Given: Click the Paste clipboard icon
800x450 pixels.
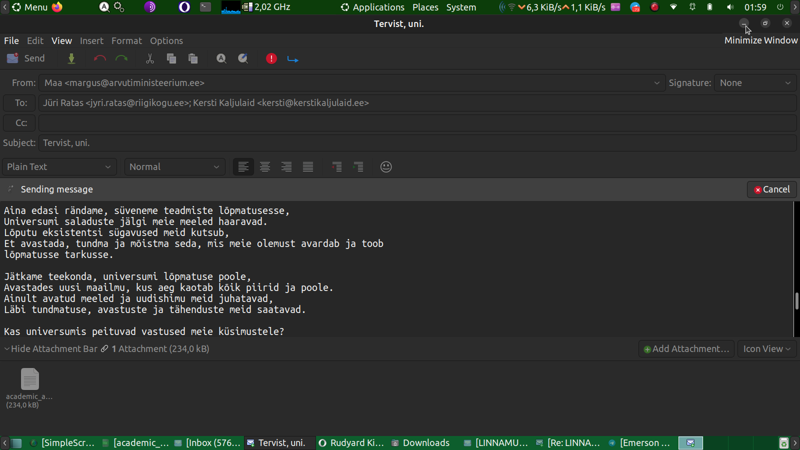Looking at the screenshot, I should click(193, 58).
